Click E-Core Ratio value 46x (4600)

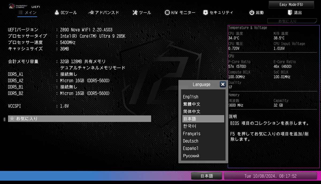pyautogui.click(x=282, y=67)
